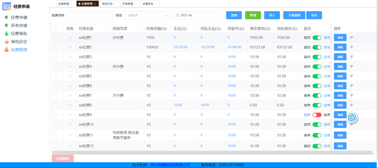
Task: Click the attachment paperclip icon for xx经费1
Action: [352, 37]
